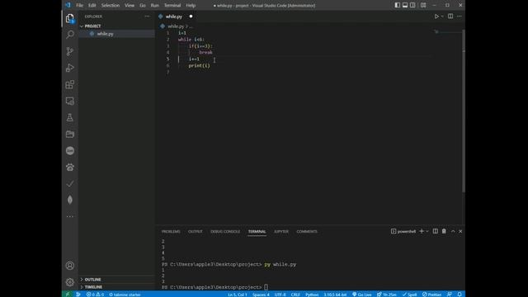The image size is (528, 297).
Task: Add new terminal with plus icon
Action: 422,231
